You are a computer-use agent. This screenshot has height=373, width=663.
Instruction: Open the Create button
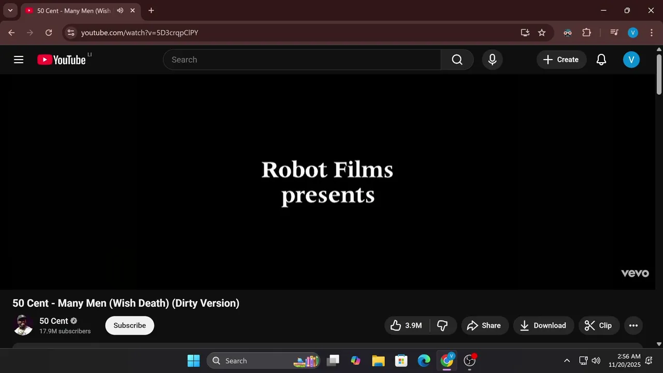(561, 60)
